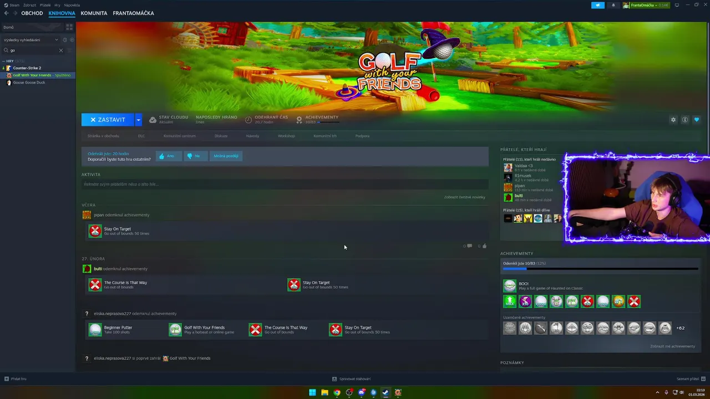
Task: Open FRANTAOMÁČKA profile section
Action: (133, 13)
